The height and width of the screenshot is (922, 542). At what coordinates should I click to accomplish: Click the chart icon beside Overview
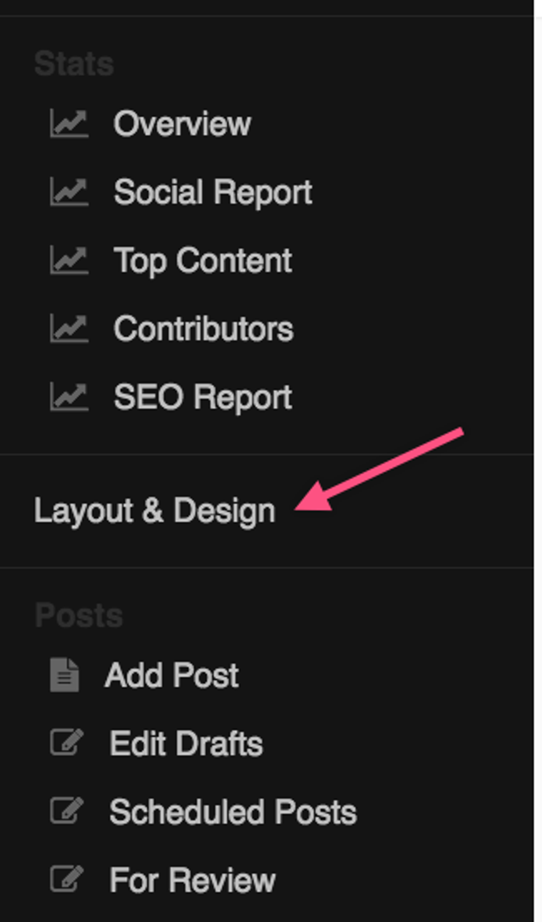69,123
